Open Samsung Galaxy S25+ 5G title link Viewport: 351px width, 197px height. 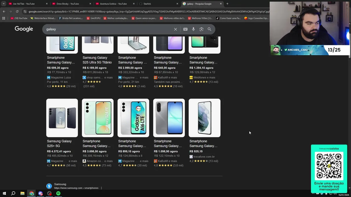[x=59, y=143]
